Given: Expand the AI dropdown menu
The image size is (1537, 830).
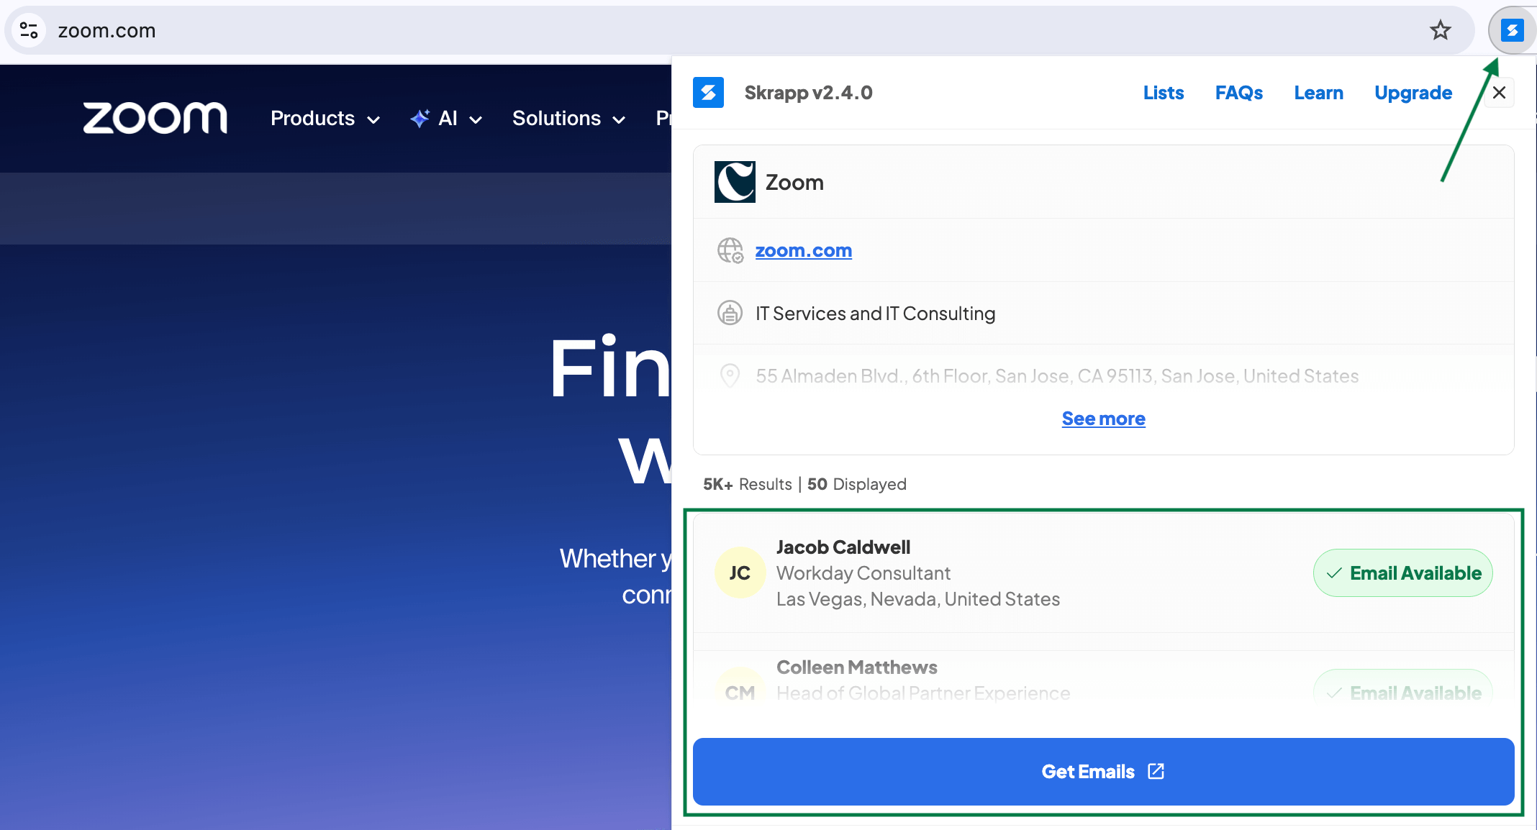Looking at the screenshot, I should pos(447,119).
